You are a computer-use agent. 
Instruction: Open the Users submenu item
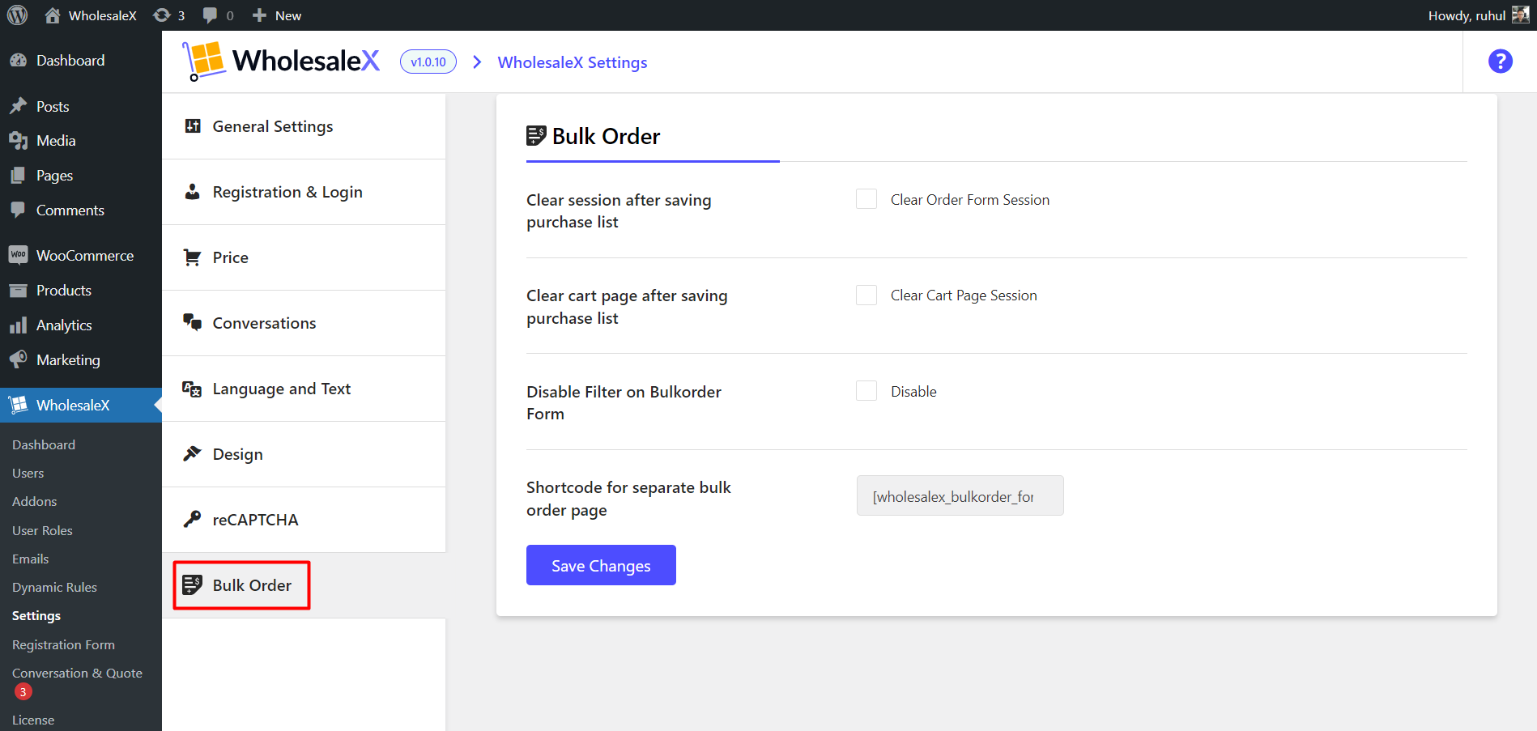click(28, 473)
